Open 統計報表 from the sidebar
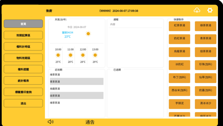Image resolution: width=223 pixels, height=126 pixels. (x=23, y=81)
